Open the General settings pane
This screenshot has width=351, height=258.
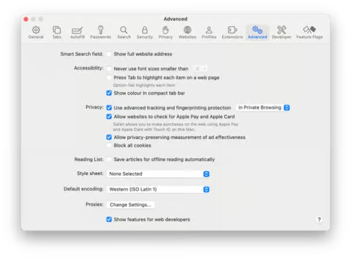click(36, 33)
